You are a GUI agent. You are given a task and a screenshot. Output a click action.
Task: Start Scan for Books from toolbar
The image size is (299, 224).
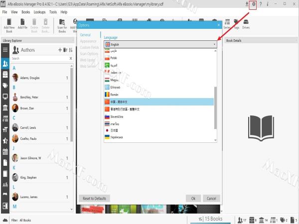tap(62, 24)
